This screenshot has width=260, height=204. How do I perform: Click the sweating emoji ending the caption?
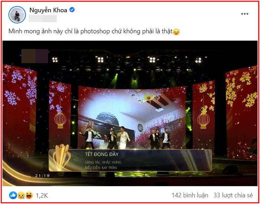(x=176, y=32)
